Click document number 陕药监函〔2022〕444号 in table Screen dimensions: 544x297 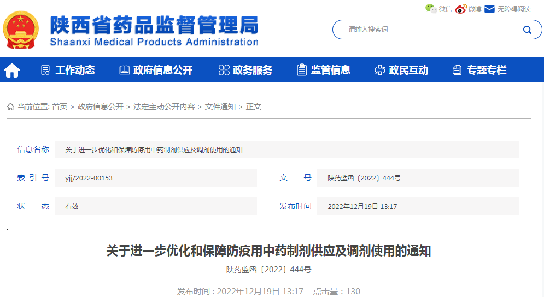coord(364,178)
